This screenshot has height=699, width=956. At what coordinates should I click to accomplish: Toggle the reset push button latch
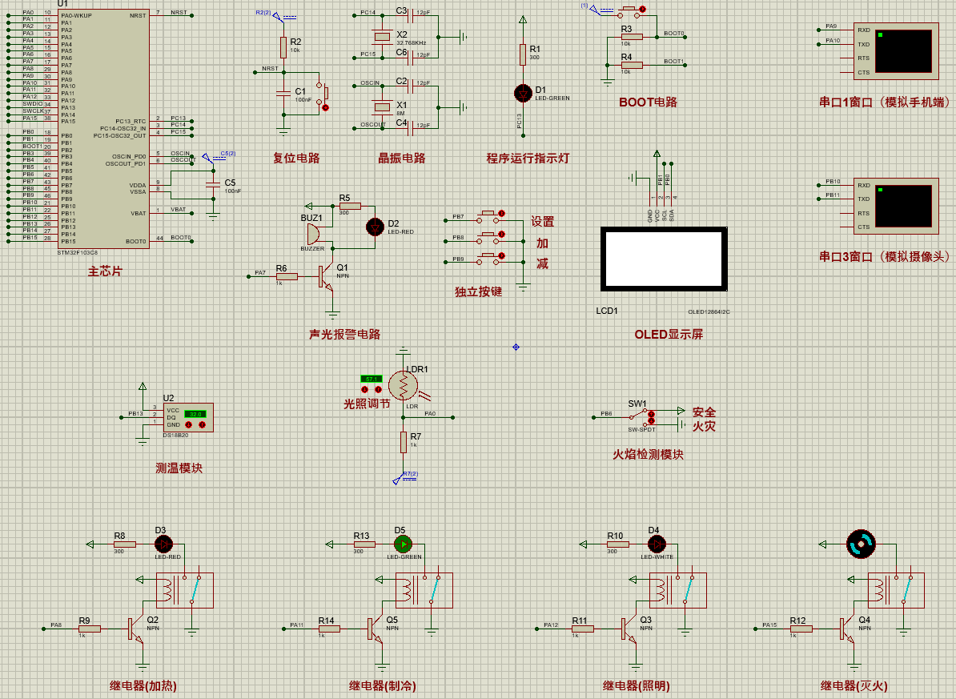point(325,108)
